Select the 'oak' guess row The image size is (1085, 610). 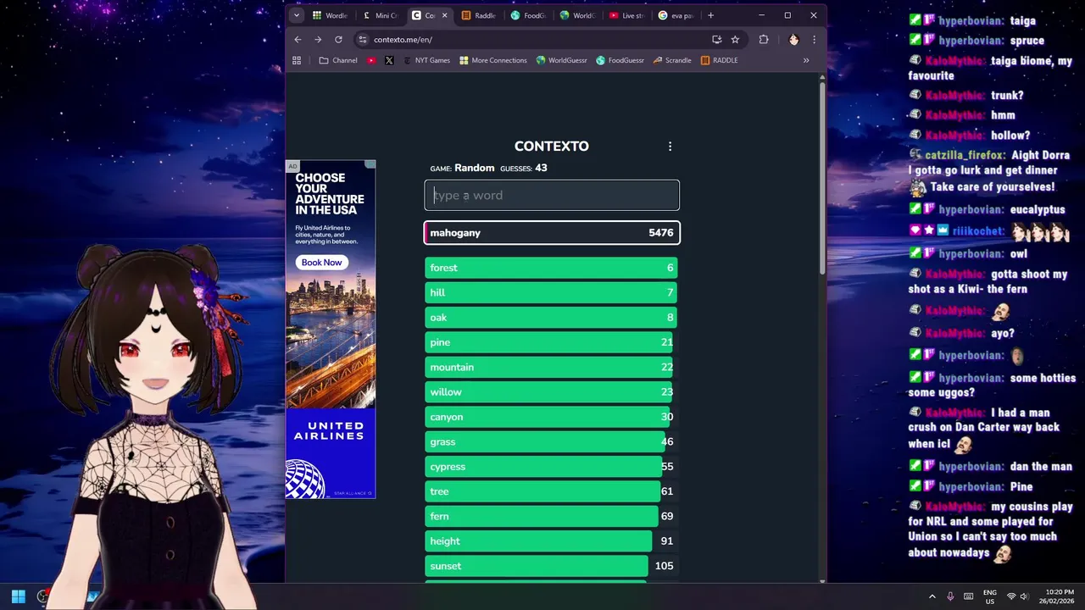551,318
